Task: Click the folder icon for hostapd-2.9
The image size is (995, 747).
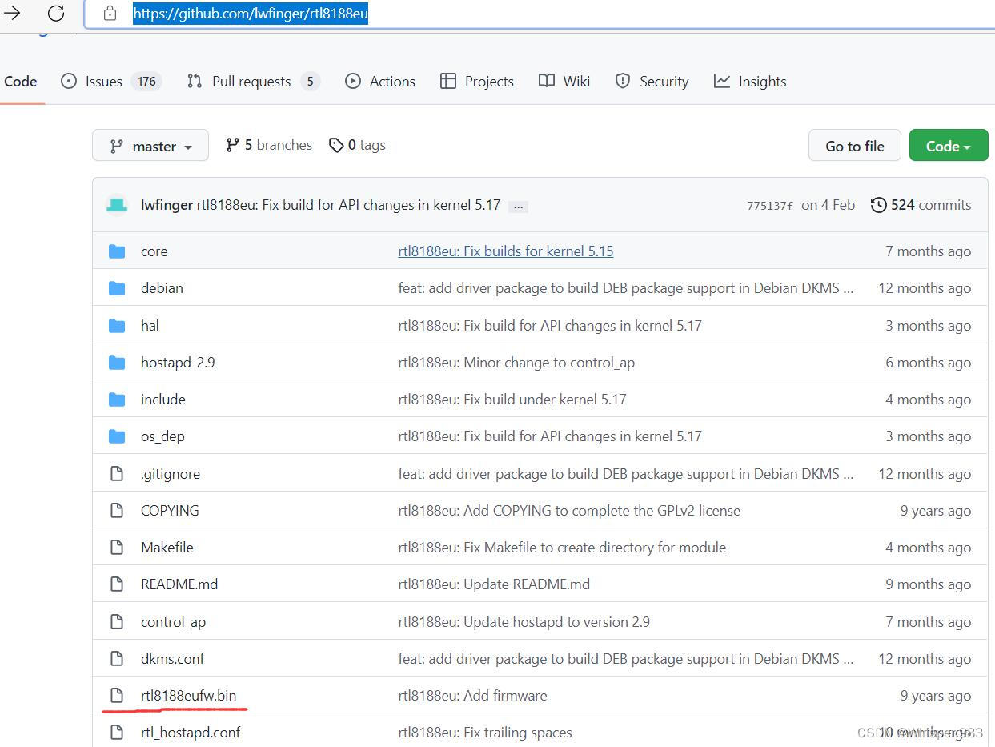Action: (x=117, y=363)
